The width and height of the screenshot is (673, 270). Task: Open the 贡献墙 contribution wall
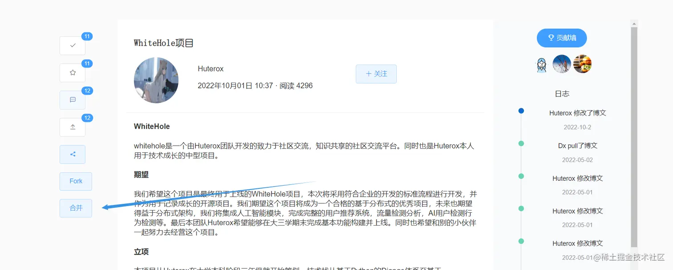coord(561,38)
